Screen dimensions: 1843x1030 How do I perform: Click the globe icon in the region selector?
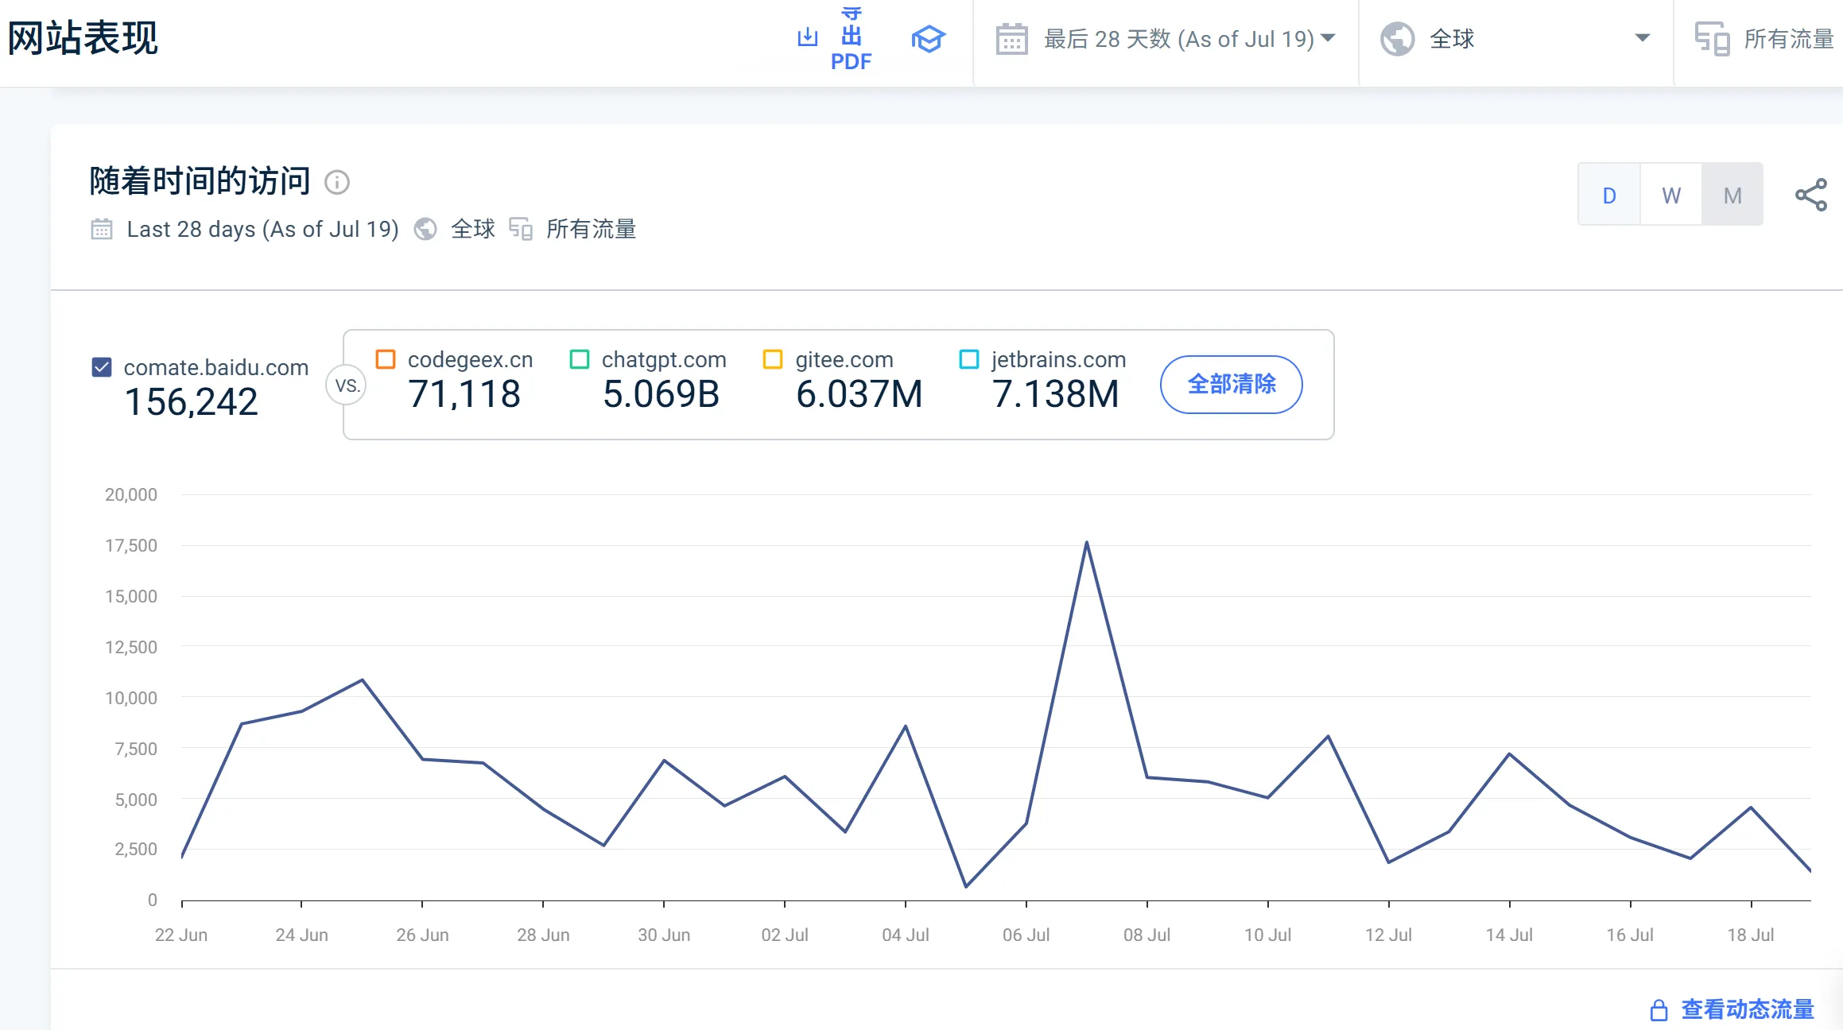(x=1397, y=39)
